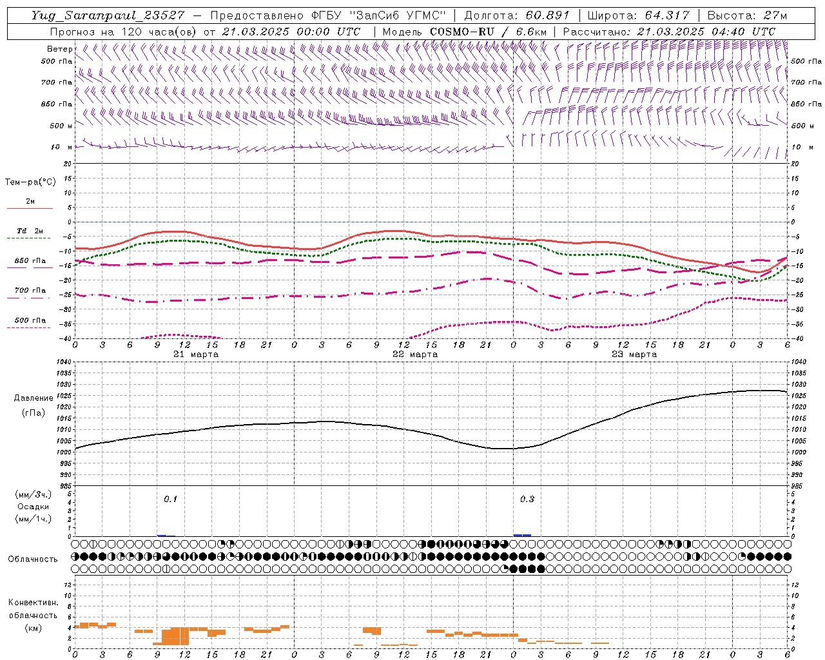The height and width of the screenshot is (660, 825).
Task: Click the Td 2м dew point legend entry
Action: 30,231
